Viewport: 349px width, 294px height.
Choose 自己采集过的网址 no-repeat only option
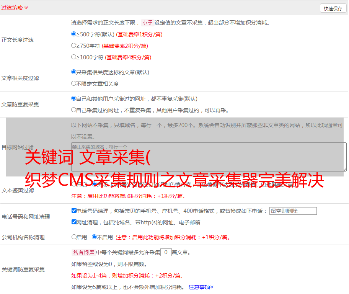tap(74, 110)
